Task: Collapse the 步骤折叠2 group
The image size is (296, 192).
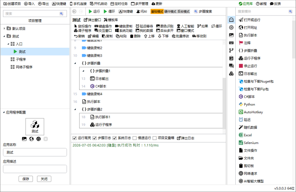Action: (75, 109)
